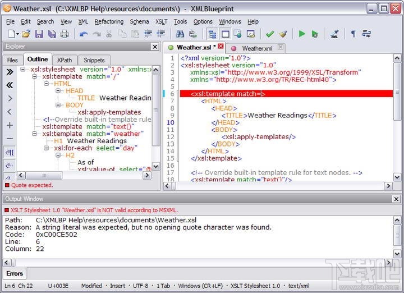Click the Outline horizontal scrollbar thumb
404x293 pixels.
[44, 176]
